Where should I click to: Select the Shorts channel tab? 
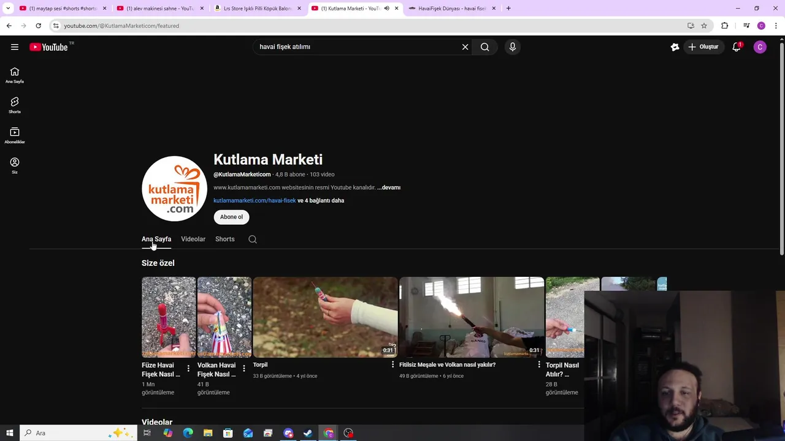[x=225, y=239]
